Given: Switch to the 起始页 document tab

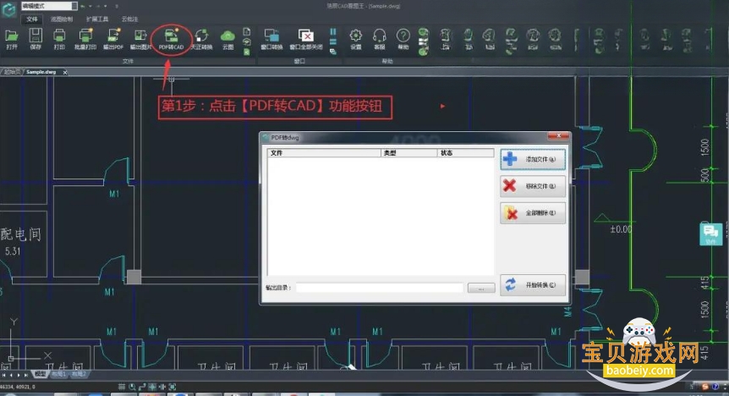Looking at the screenshot, I should [x=12, y=72].
